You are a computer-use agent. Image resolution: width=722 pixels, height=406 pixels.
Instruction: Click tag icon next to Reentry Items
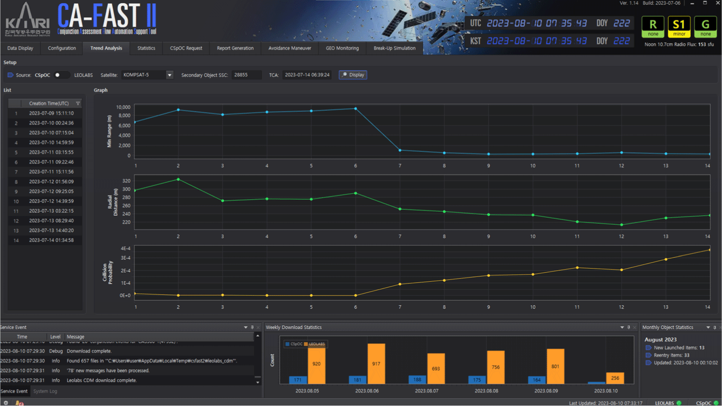pos(648,355)
